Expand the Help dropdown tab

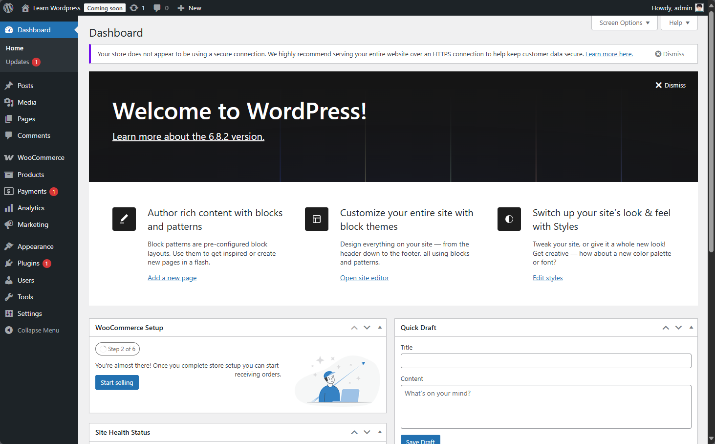click(679, 23)
